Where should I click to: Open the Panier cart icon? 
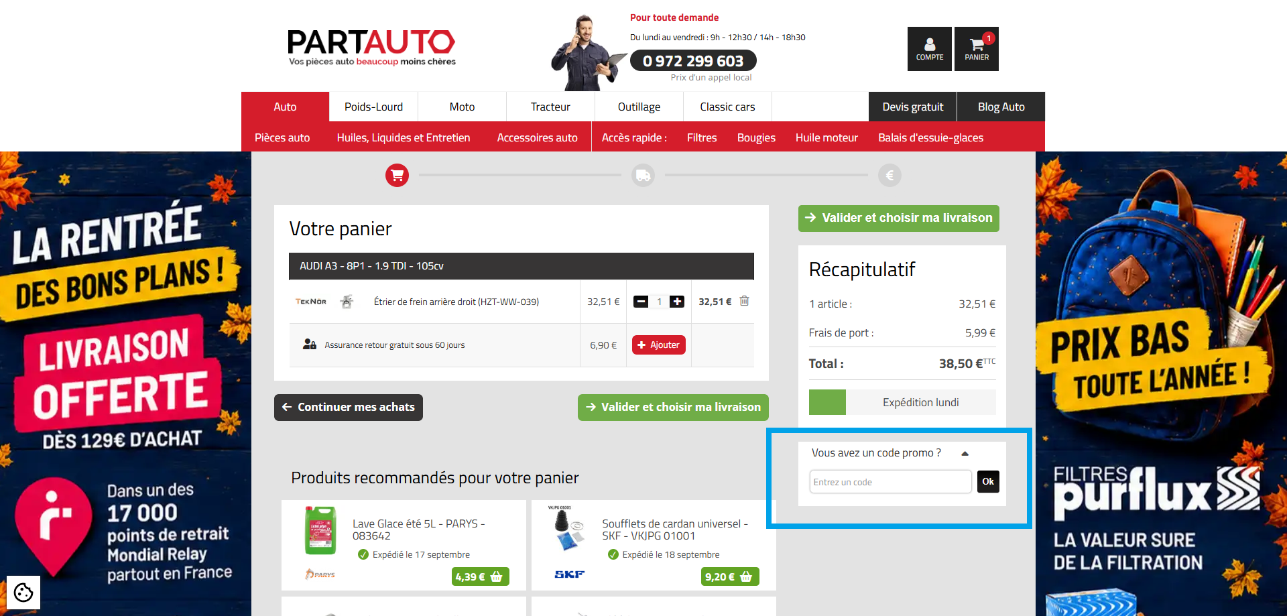tap(977, 49)
